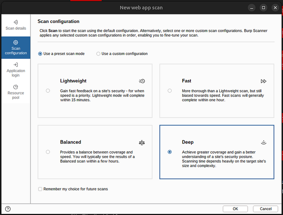Click the Balanced scales icon

click(142, 143)
